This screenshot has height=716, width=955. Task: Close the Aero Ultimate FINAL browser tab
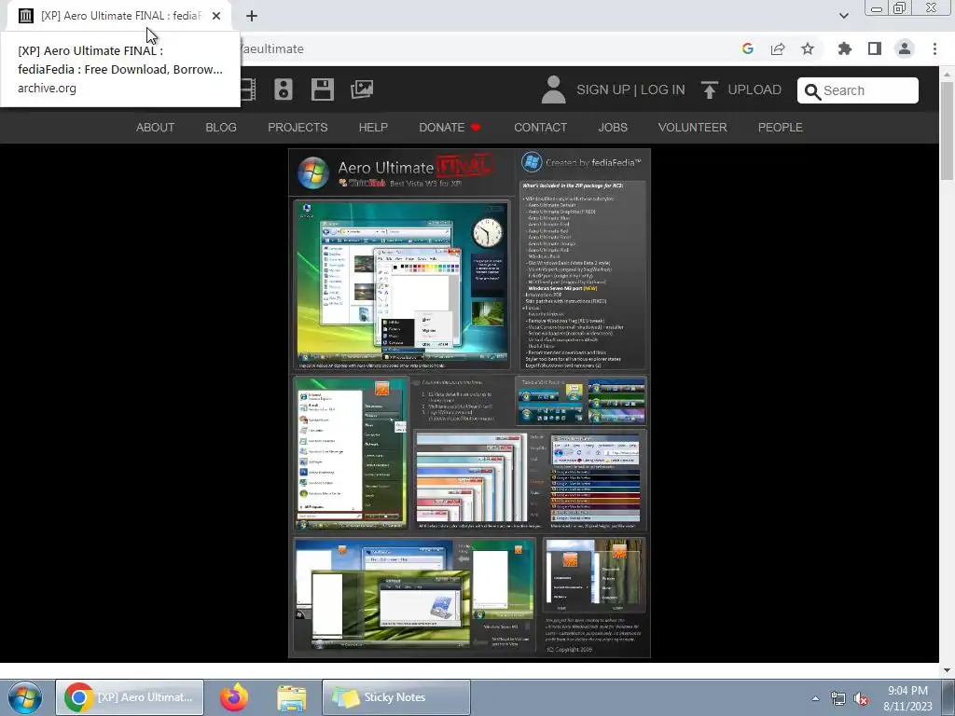click(216, 16)
